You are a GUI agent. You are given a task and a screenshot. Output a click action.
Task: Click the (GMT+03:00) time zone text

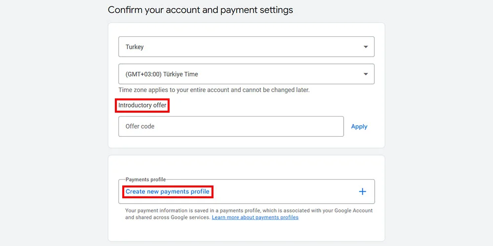pyautogui.click(x=162, y=74)
